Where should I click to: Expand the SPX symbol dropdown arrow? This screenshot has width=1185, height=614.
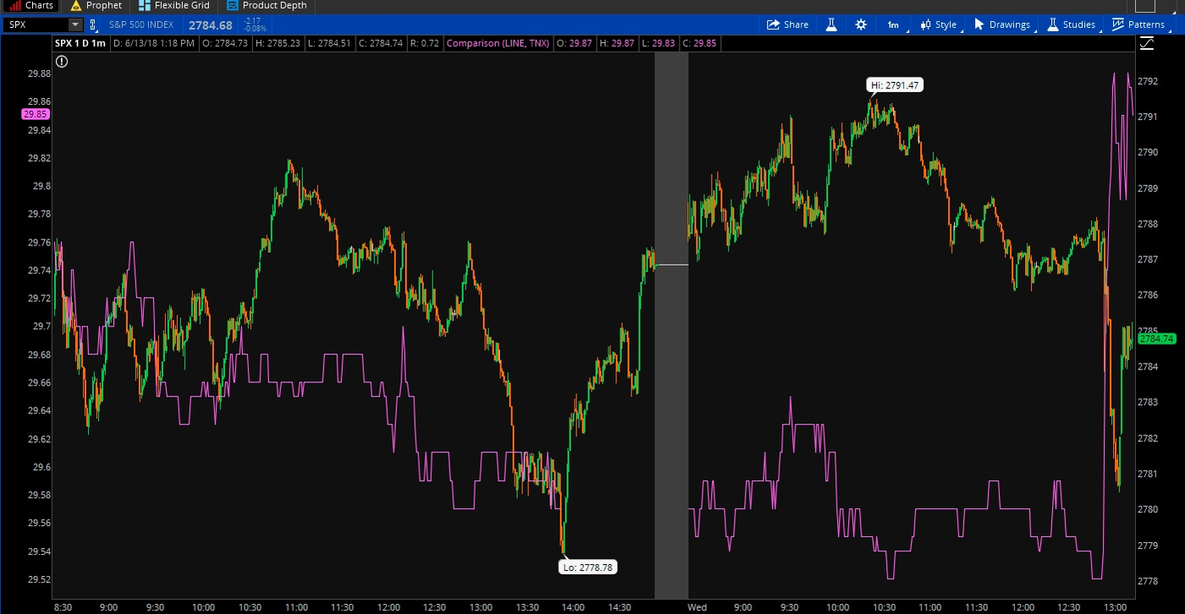pos(75,25)
